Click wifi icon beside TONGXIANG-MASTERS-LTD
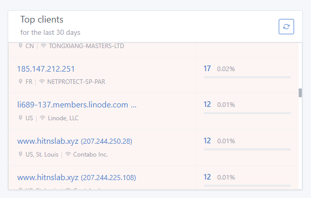 tap(44, 46)
